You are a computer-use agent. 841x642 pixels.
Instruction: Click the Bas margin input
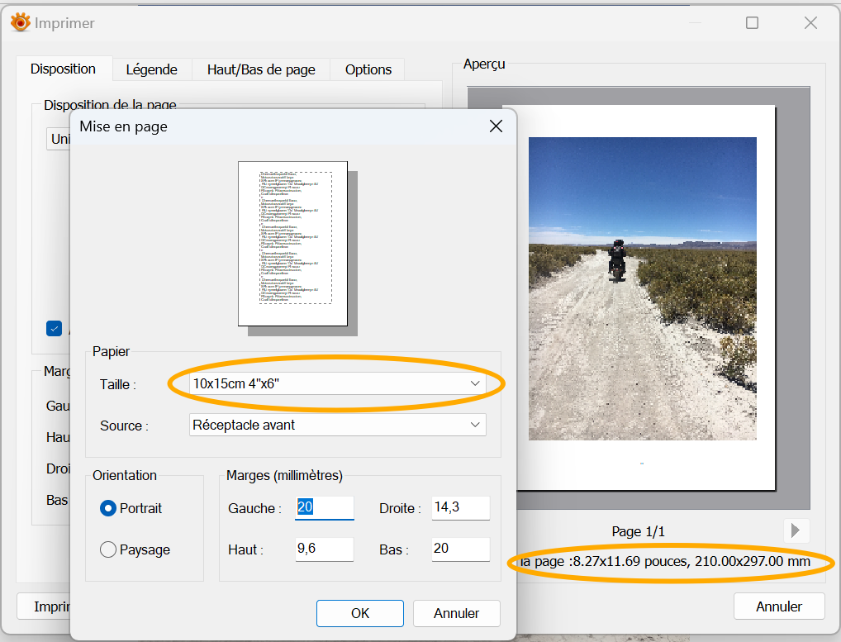click(x=460, y=549)
